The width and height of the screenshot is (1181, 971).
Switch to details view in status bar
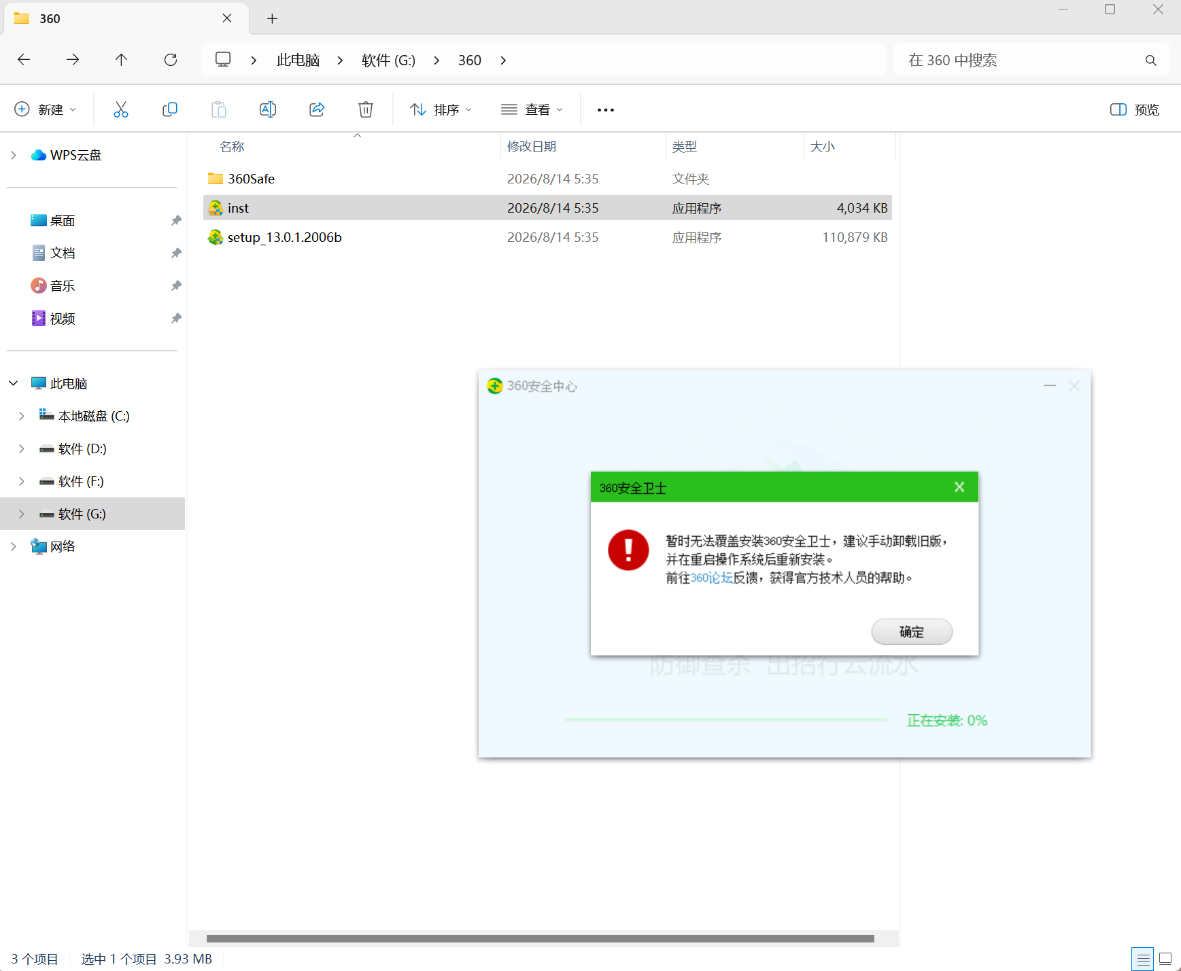coord(1143,959)
